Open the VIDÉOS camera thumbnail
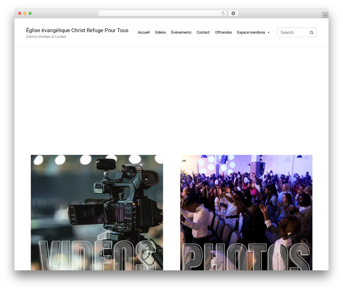 (97, 213)
